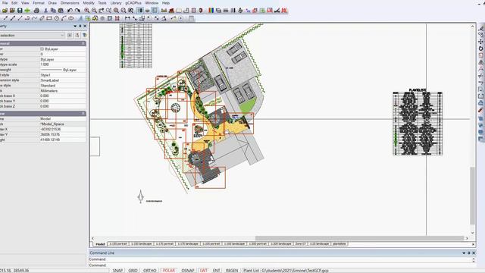Click the red Erase tool on right toolbar
Viewport: 485px width, 273px height.
point(480,110)
